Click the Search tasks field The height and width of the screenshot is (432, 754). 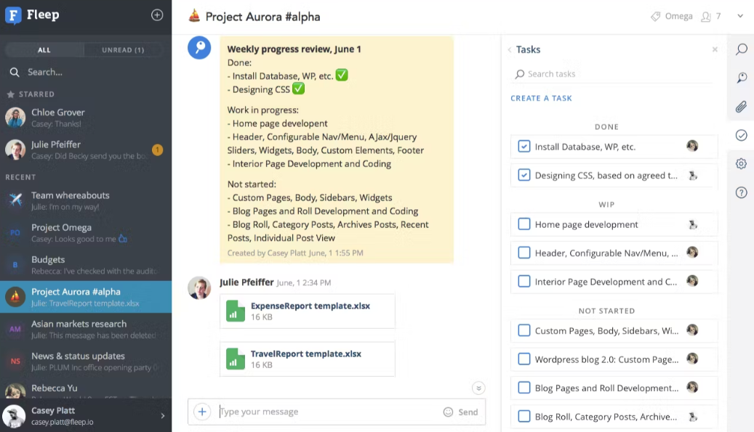click(613, 74)
